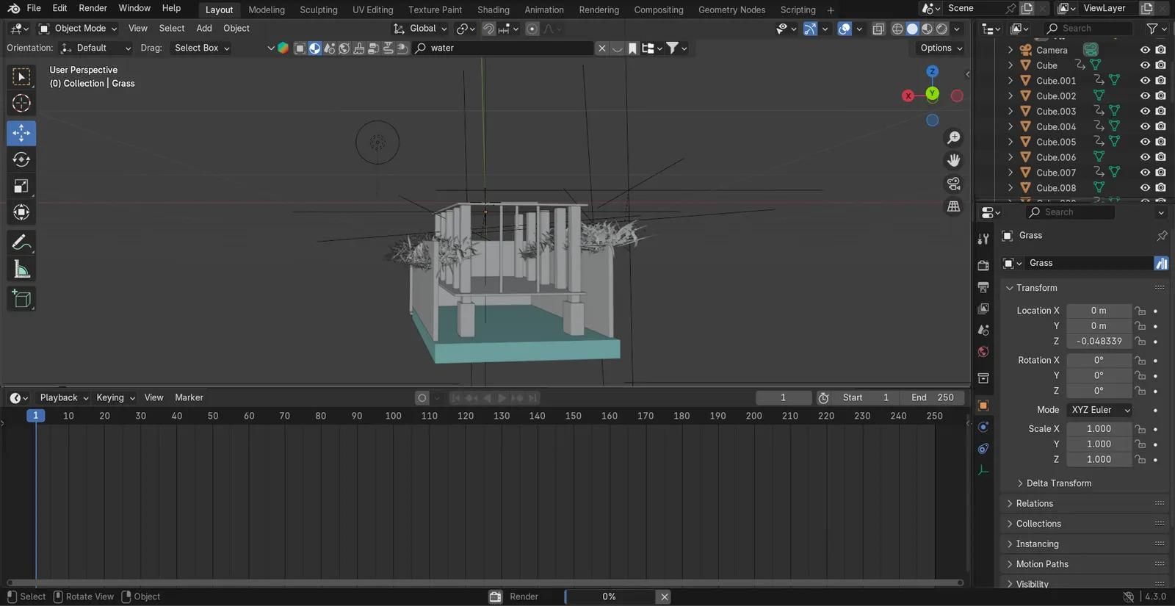
Task: Clear the water search field with X
Action: (602, 48)
